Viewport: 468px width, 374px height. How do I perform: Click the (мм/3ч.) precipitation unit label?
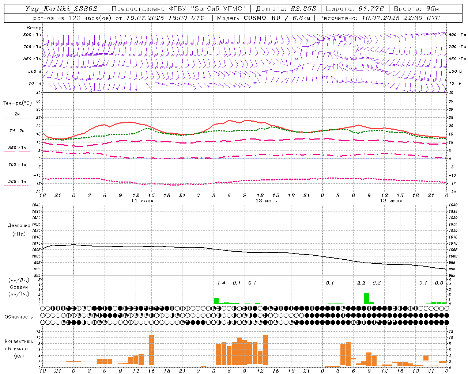(19, 280)
